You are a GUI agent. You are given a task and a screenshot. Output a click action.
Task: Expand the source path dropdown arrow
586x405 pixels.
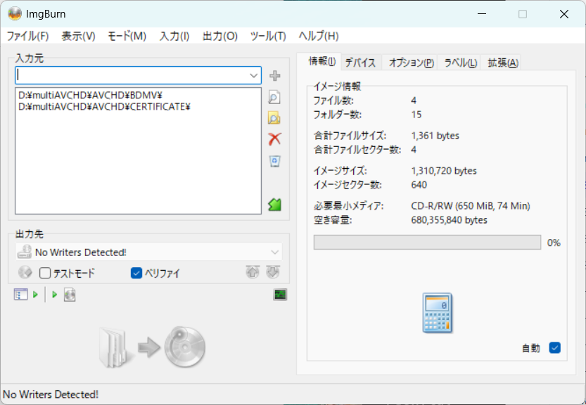pos(254,76)
